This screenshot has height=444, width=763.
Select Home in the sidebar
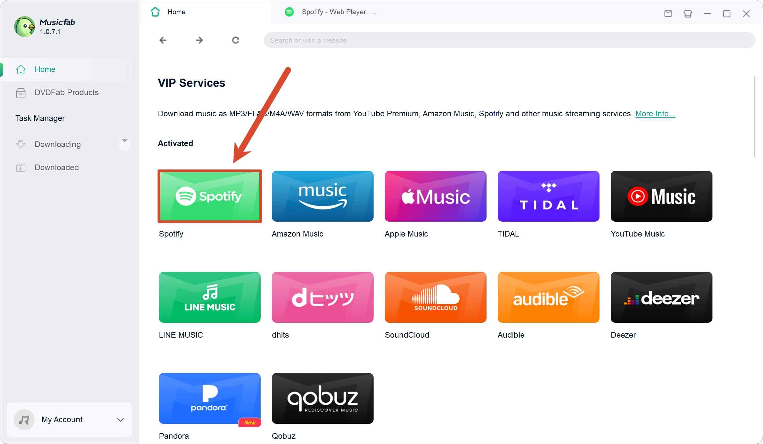click(x=67, y=69)
